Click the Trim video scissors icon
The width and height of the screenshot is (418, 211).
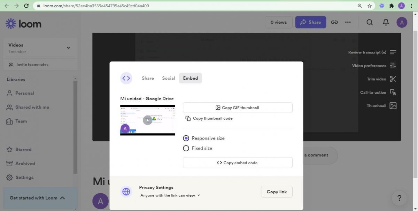(393, 79)
